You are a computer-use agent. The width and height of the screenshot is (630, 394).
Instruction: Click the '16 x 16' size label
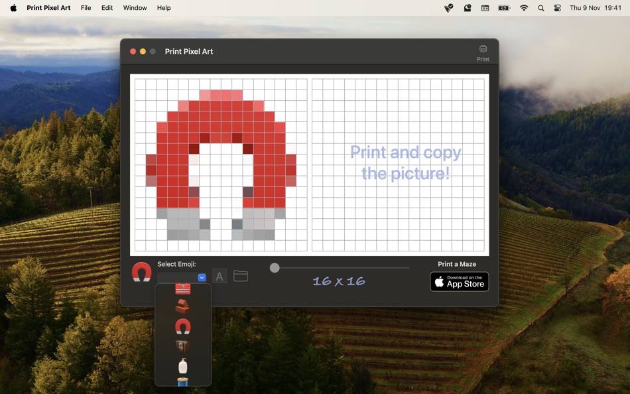coord(339,281)
